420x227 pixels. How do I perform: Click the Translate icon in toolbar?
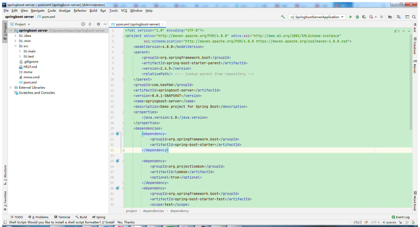[398, 17]
